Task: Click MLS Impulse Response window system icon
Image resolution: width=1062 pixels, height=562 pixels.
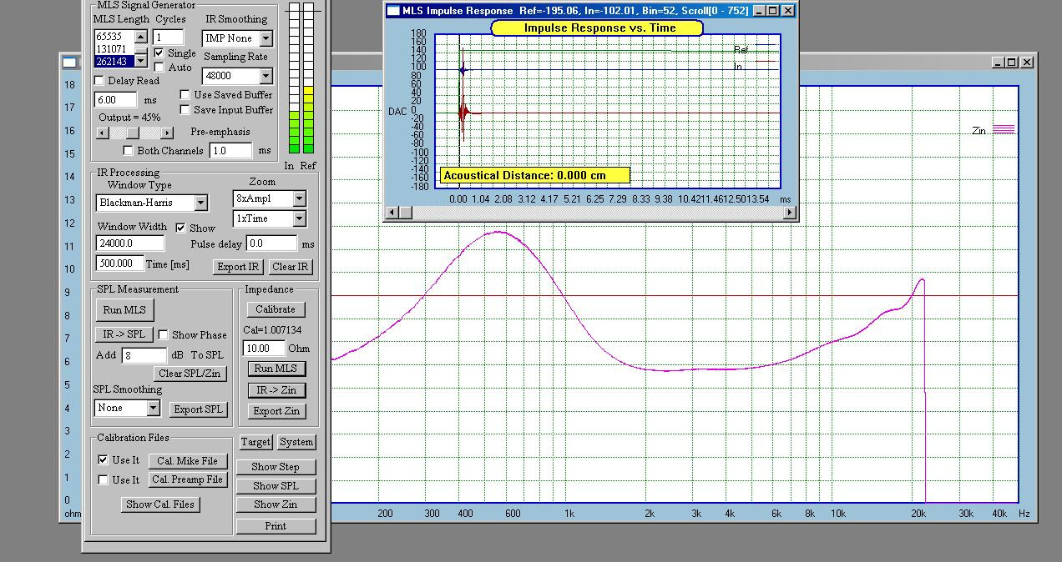Action: (392, 11)
